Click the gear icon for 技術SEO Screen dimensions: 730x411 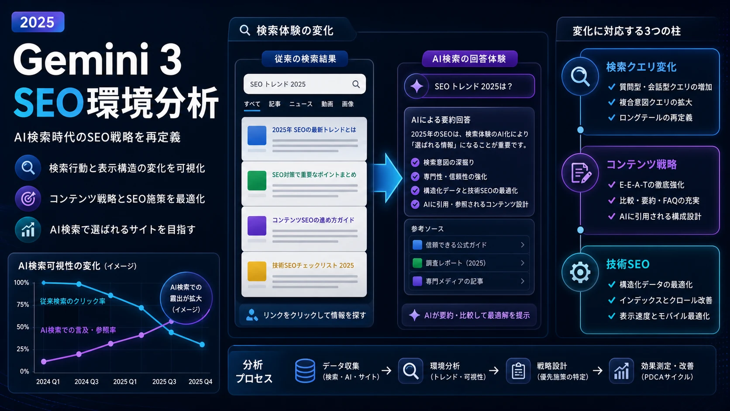coord(580,273)
